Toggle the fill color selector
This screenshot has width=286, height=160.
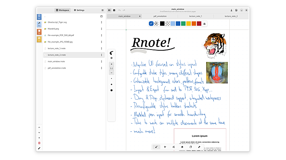coord(156,23)
